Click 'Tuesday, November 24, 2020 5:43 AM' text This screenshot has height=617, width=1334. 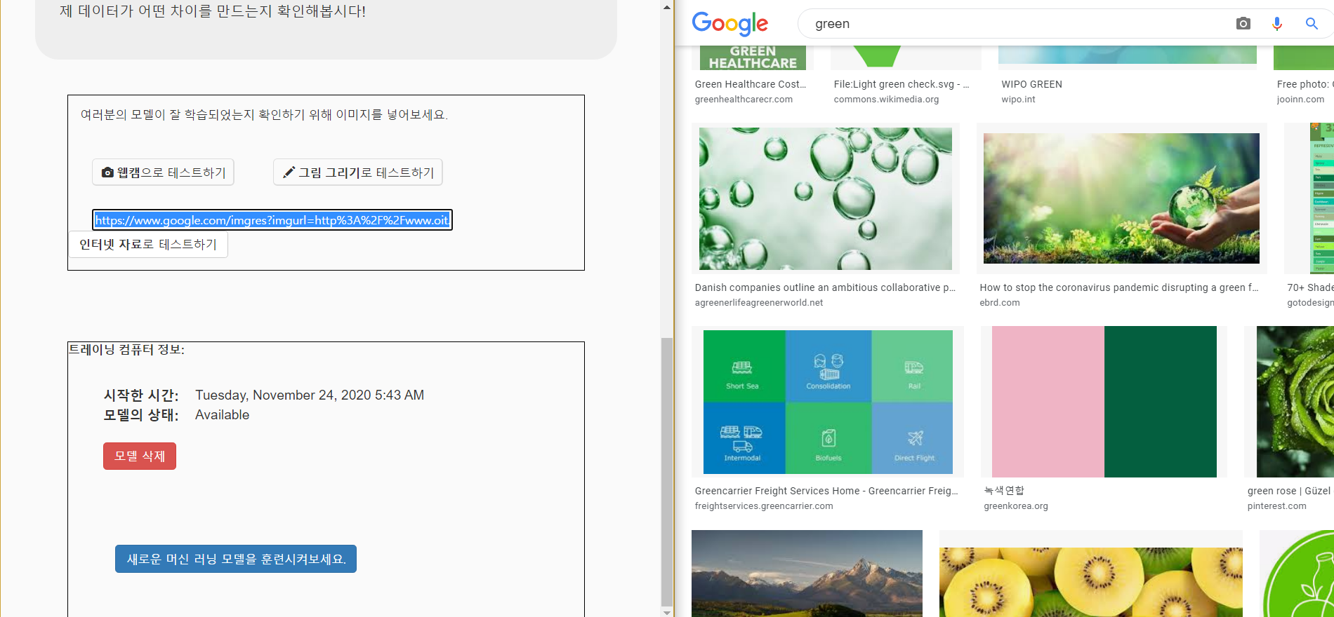(310, 395)
